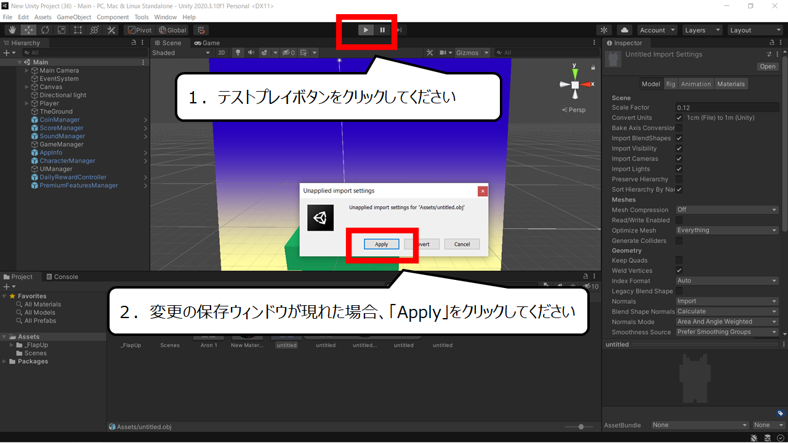The image size is (788, 443).
Task: Switch to the Materials tab
Action: coord(731,84)
